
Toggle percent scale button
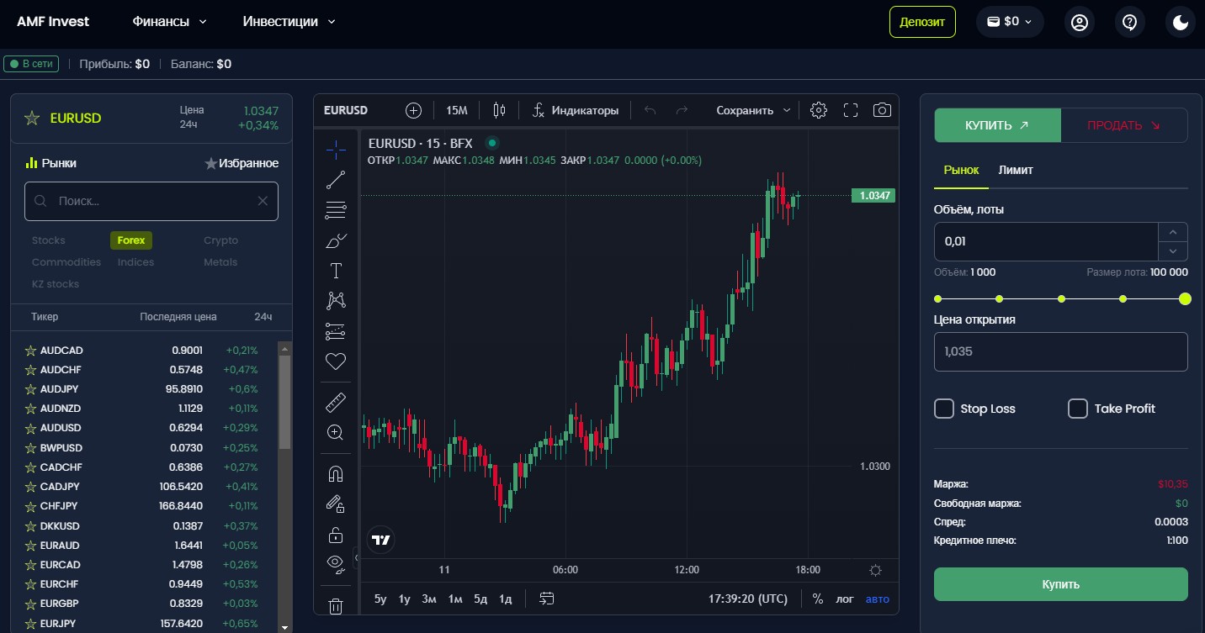point(818,599)
